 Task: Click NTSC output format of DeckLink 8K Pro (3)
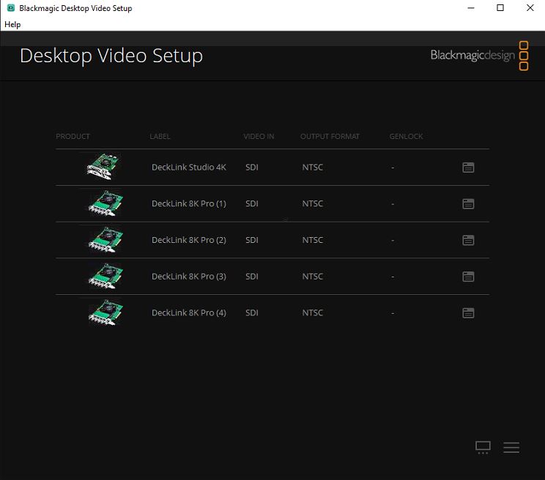(313, 277)
